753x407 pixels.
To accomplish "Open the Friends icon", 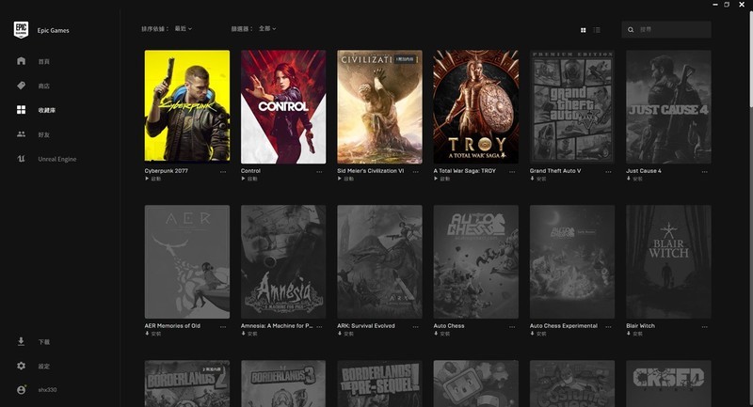I will coord(21,134).
